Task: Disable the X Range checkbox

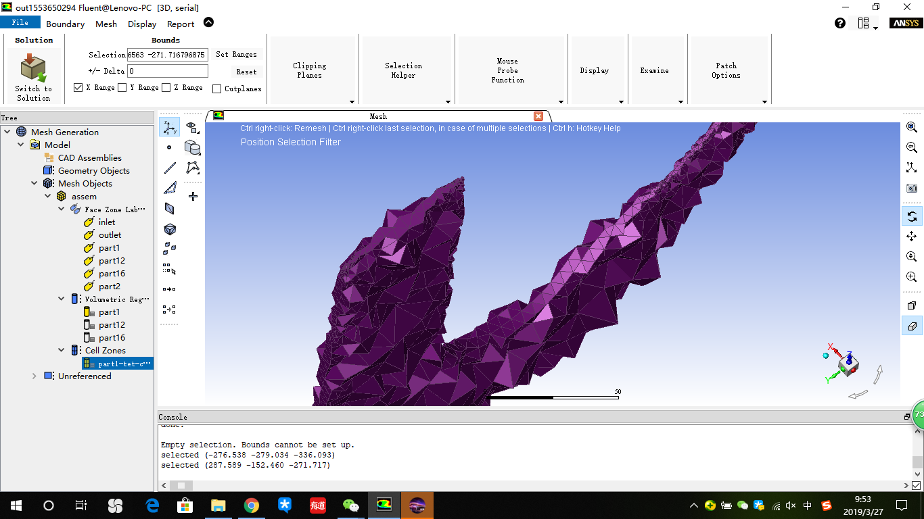Action: (x=78, y=87)
